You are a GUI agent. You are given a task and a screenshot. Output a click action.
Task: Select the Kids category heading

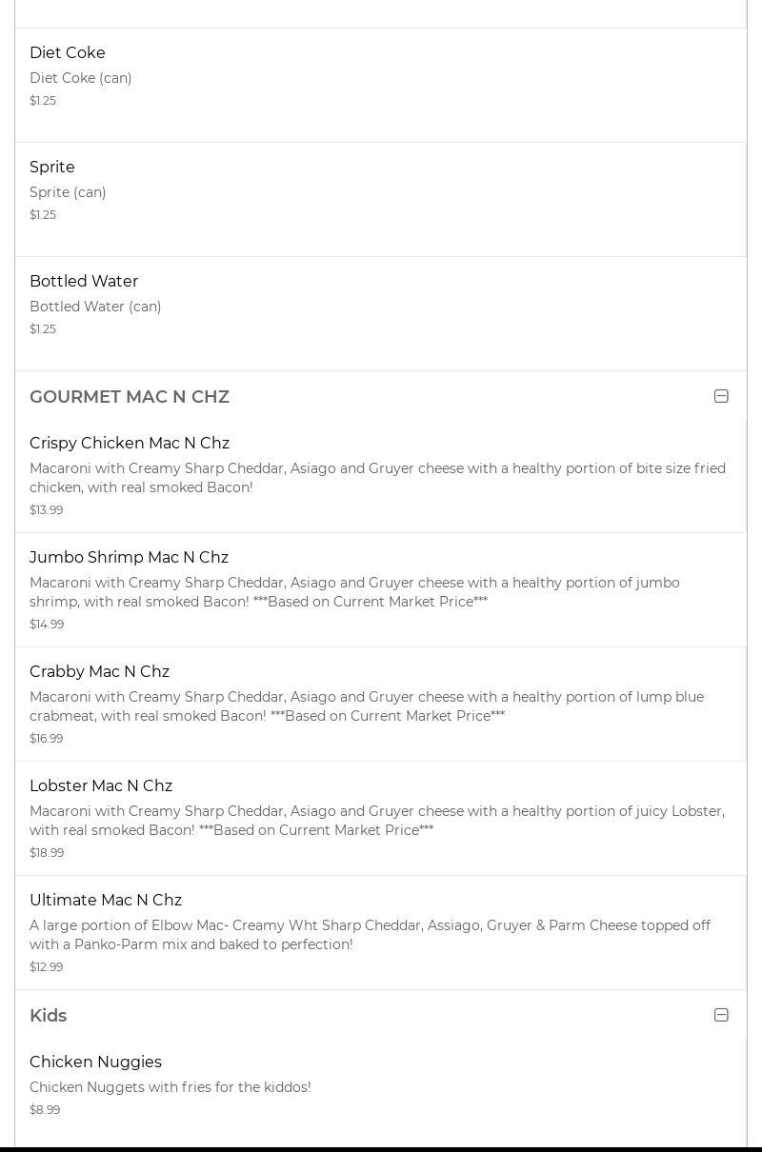[49, 1016]
